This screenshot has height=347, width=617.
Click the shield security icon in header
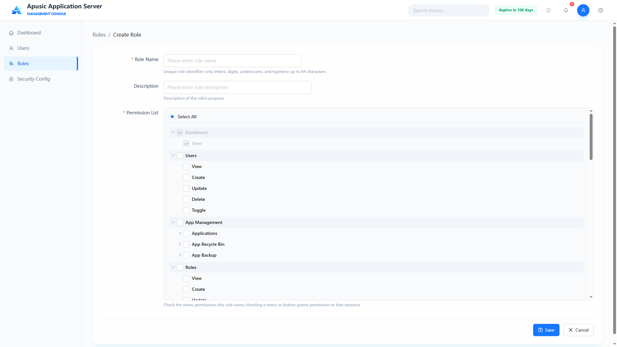549,10
